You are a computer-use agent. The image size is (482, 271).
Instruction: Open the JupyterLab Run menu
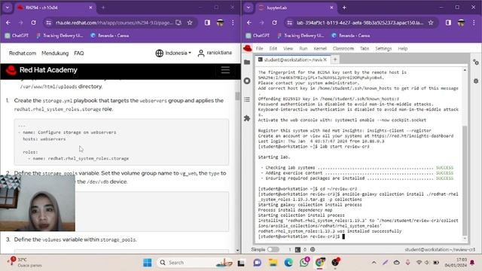coord(303,48)
